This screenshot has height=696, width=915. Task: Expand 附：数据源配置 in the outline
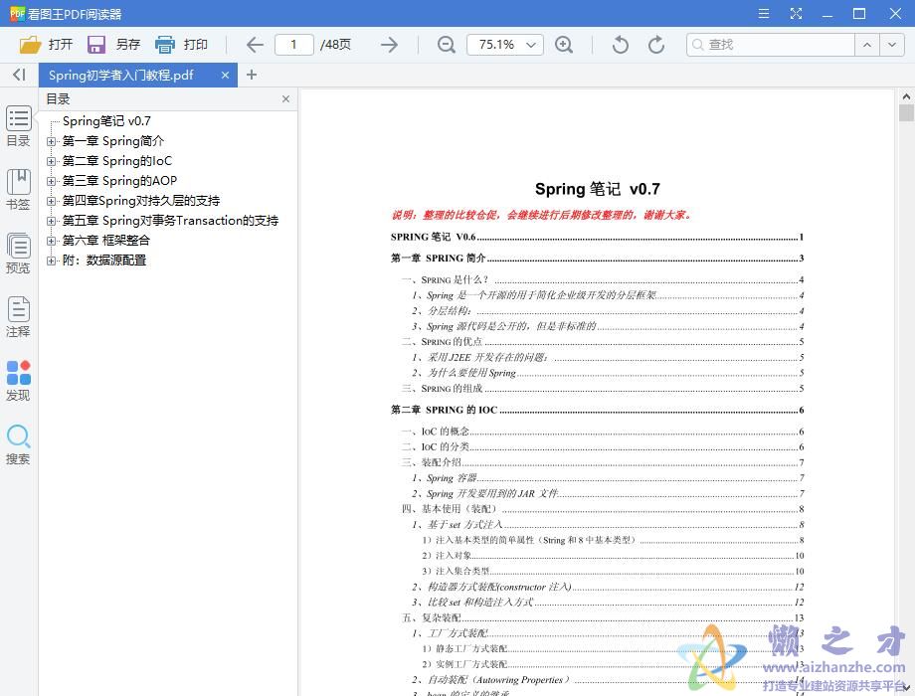pyautogui.click(x=52, y=261)
